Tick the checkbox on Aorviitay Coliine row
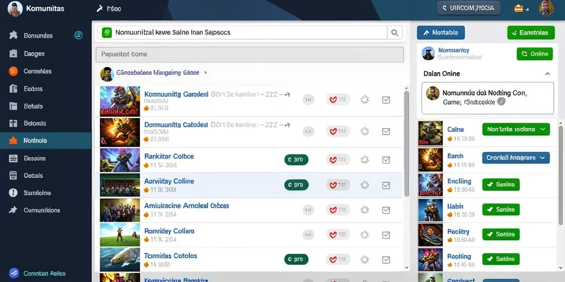 [386, 185]
